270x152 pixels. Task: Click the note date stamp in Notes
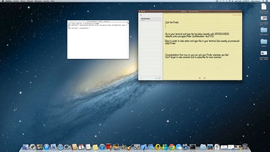point(237,15)
